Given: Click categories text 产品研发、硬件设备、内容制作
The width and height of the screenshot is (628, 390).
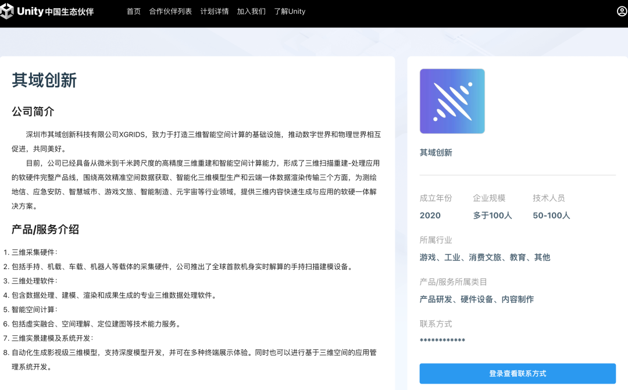Looking at the screenshot, I should click(x=477, y=299).
